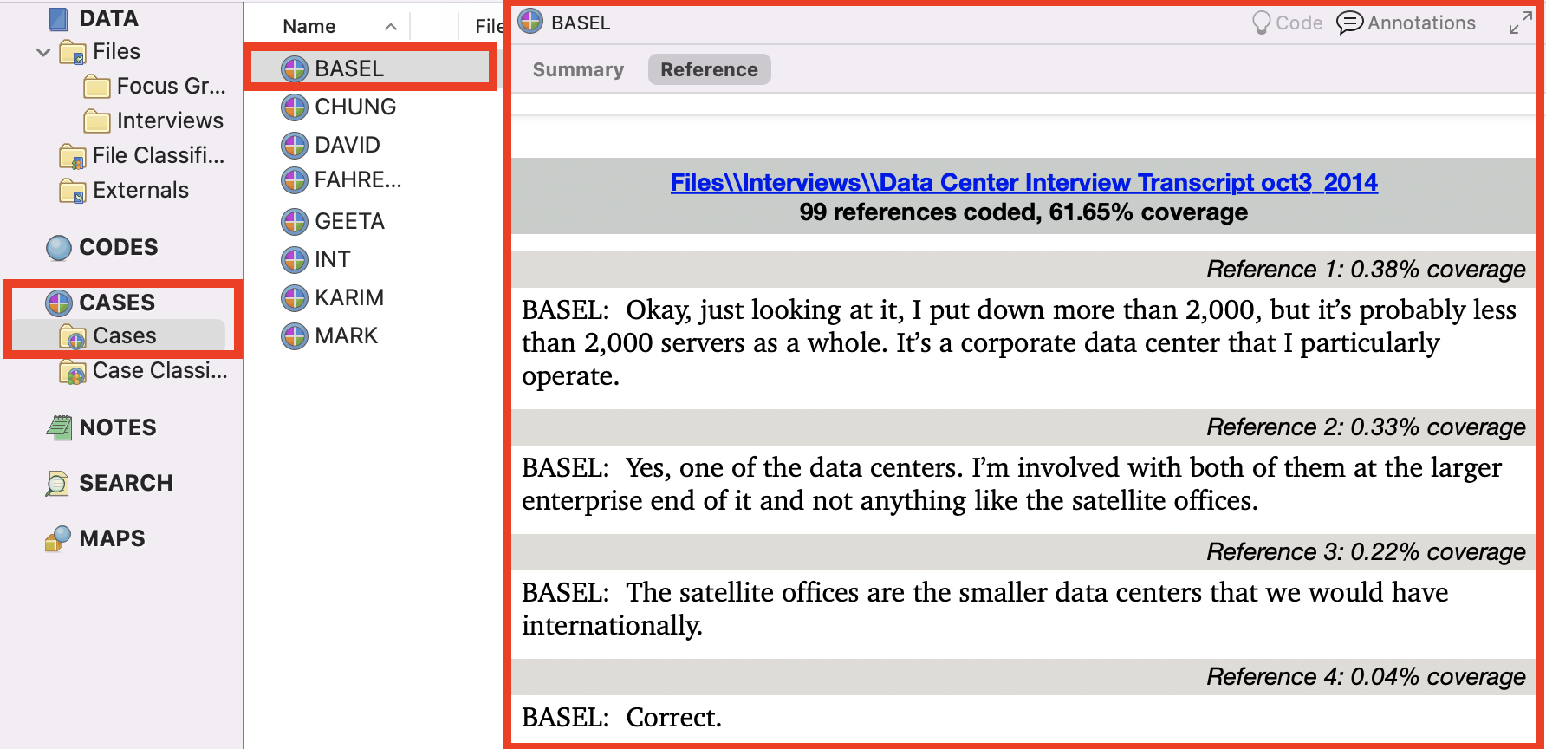The width and height of the screenshot is (1546, 749).
Task: Open the Externals folder icon
Action: 73,191
